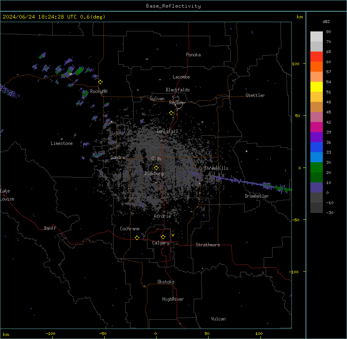Click the asterisk marker above Limestone label
The image size is (347, 339).
[62, 139]
